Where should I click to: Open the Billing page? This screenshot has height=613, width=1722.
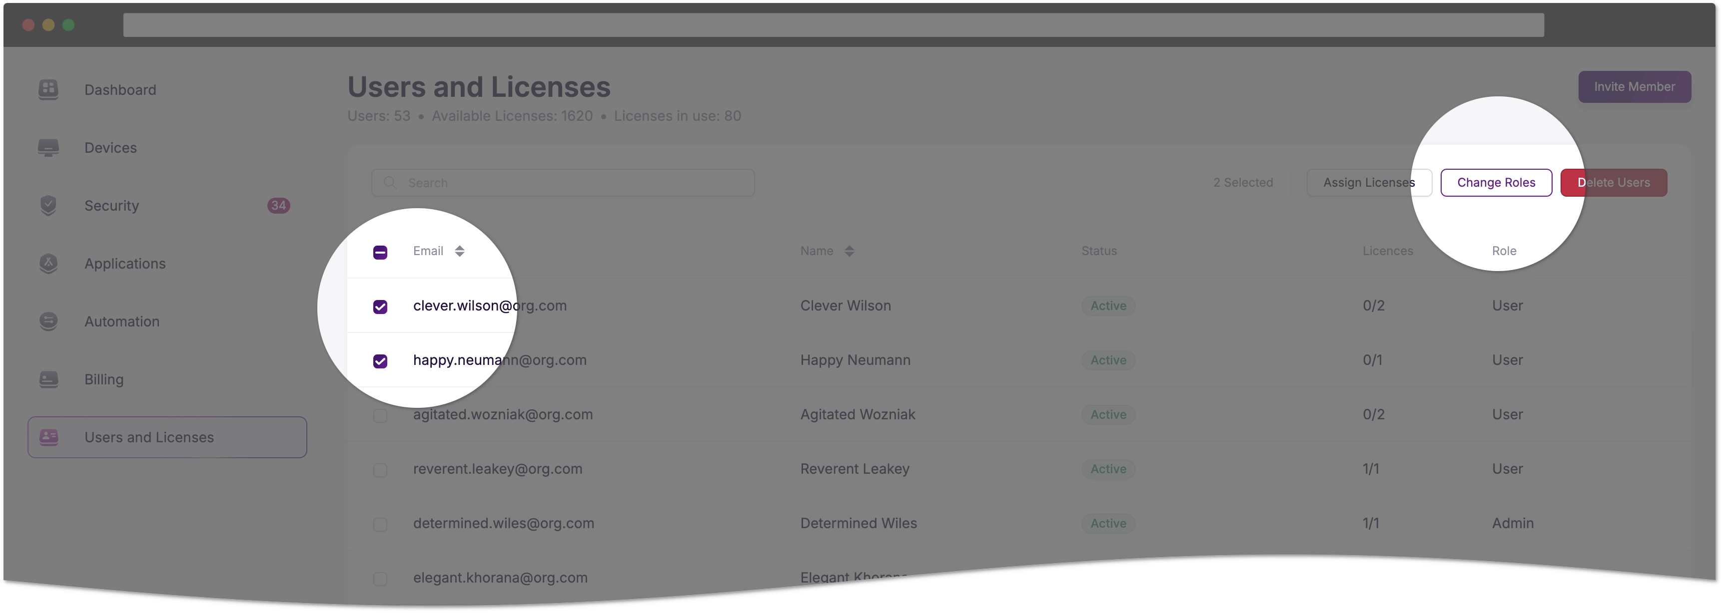(103, 379)
